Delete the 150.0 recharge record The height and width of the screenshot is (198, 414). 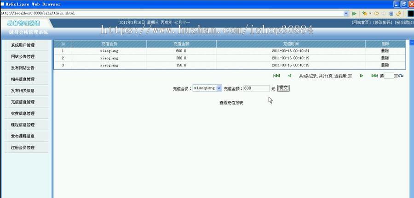click(385, 65)
